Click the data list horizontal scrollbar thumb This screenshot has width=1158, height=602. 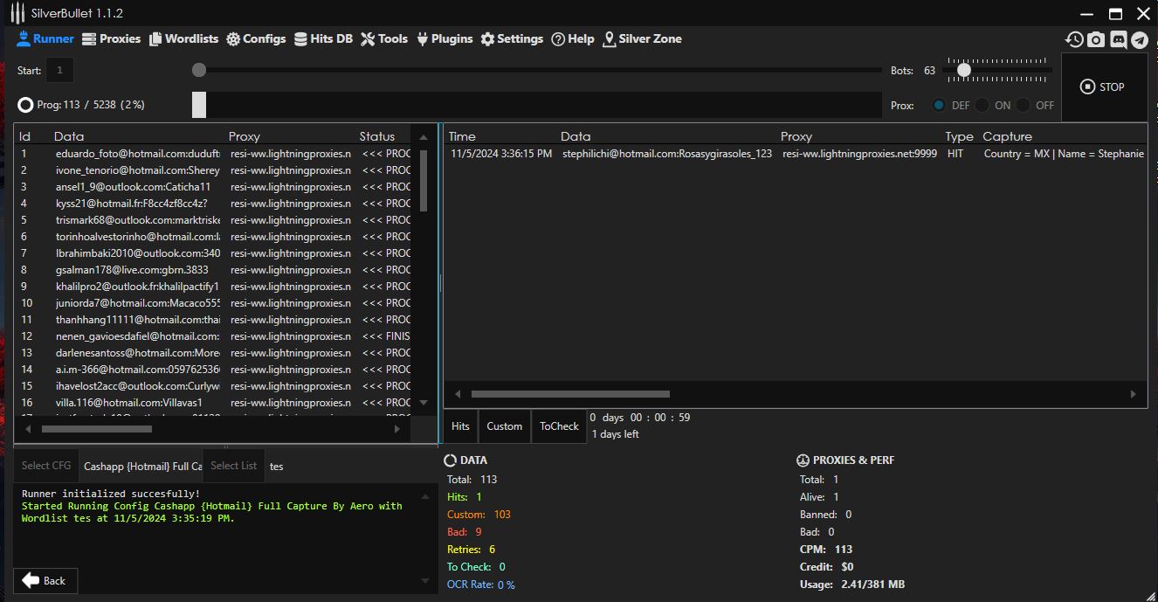click(x=97, y=429)
